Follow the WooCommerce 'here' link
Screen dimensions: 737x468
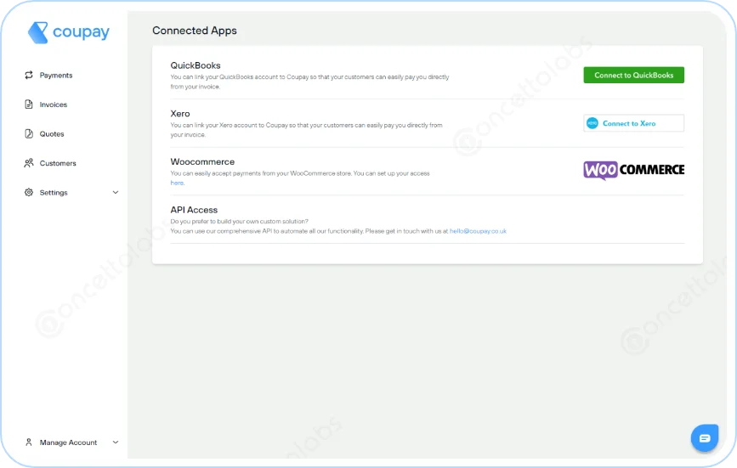point(177,183)
